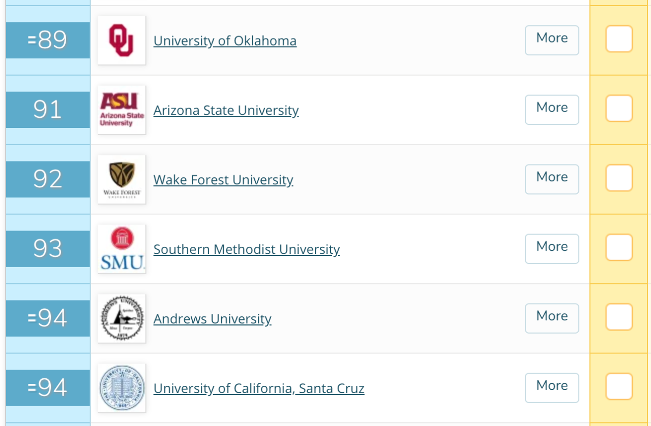
Task: Click the UC Santa Cruz seal logo
Action: click(122, 388)
